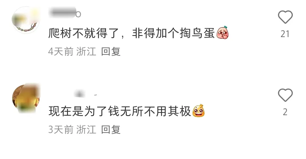Open the first commenter's blurred username
The width and height of the screenshot is (306, 159).
64,13
